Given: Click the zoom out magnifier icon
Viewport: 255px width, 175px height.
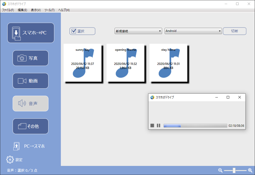Looking at the screenshot, I should tap(220, 170).
